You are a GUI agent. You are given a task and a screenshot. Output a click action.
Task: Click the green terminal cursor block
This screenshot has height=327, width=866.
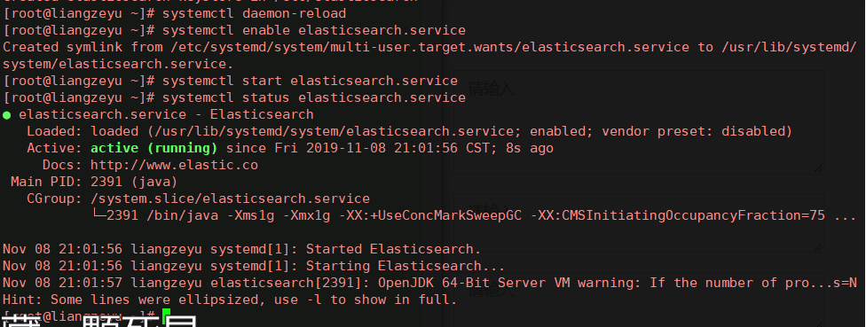tap(167, 316)
